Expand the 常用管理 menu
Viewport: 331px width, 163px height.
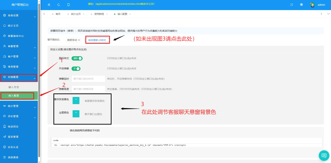coord(35,68)
